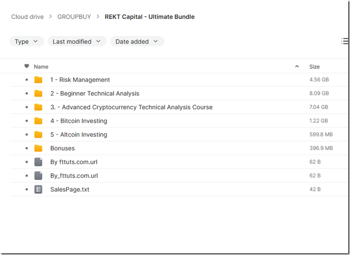
Task: Go to GROUPBUY folder in breadcrumb
Action: click(x=74, y=17)
